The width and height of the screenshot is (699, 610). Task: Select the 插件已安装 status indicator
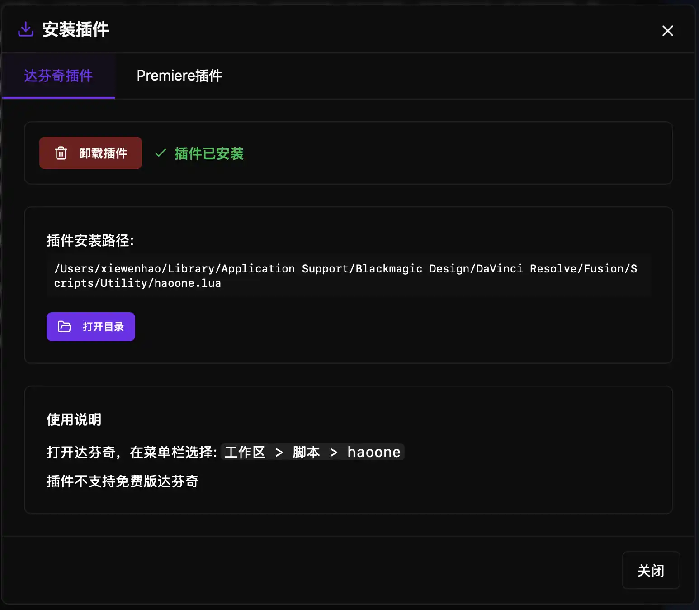pos(209,154)
